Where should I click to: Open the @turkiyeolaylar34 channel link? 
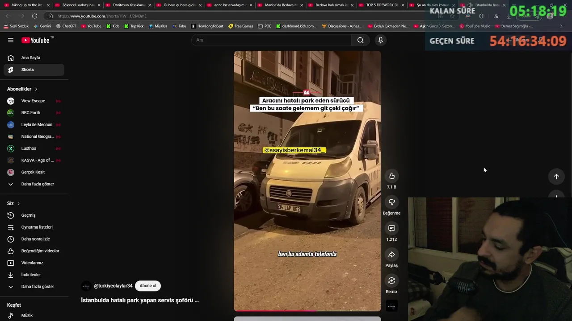point(113,286)
